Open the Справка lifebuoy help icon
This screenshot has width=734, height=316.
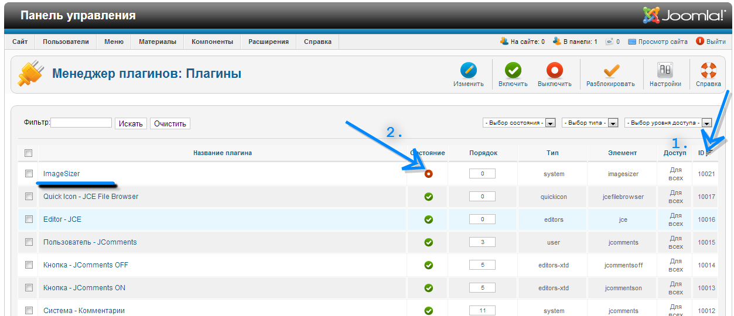(x=708, y=71)
